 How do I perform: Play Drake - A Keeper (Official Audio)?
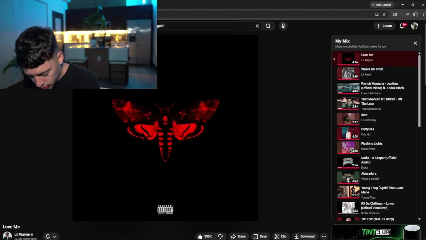coord(375,162)
